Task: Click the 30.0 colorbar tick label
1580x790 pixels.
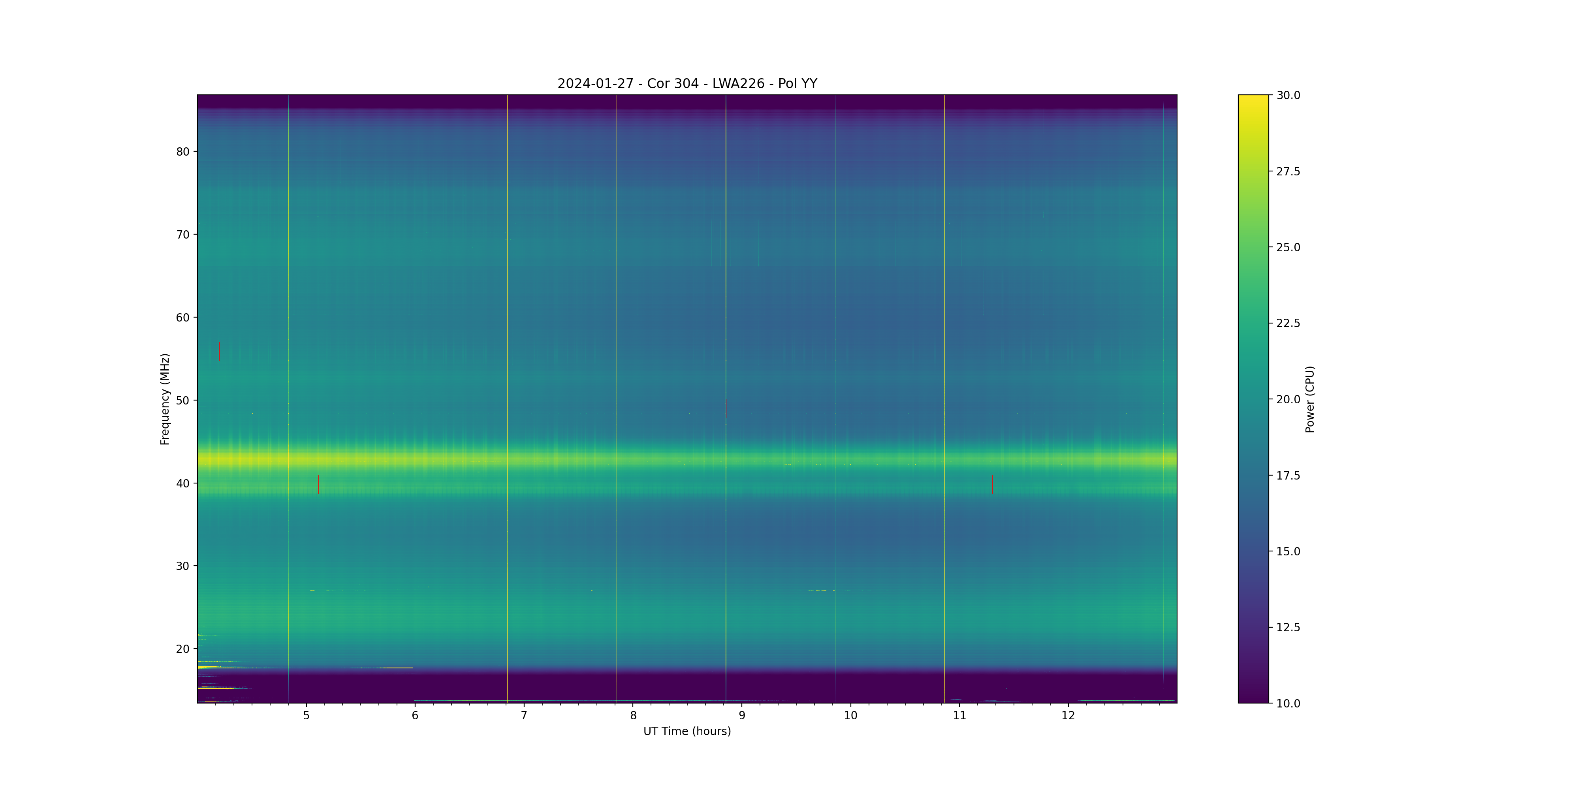Action: (x=1288, y=95)
